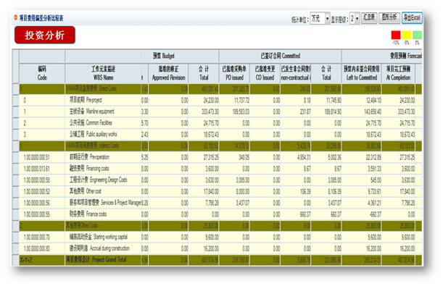Select the PO Issued column header

pos(234,73)
